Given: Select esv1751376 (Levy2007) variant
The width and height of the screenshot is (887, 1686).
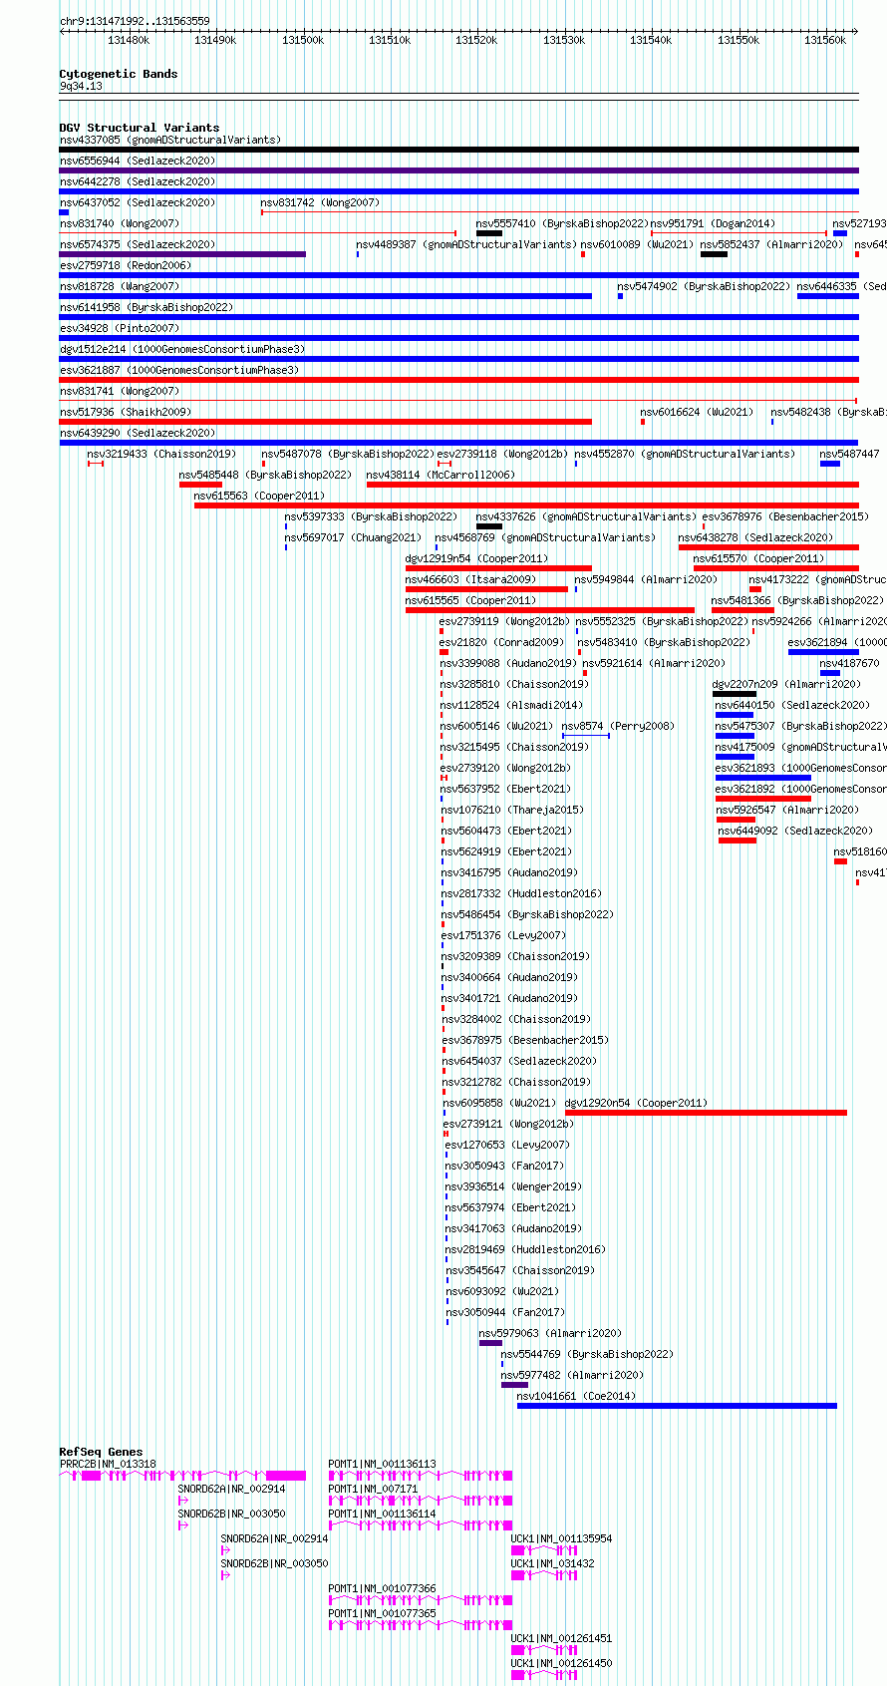Looking at the screenshot, I should (503, 935).
